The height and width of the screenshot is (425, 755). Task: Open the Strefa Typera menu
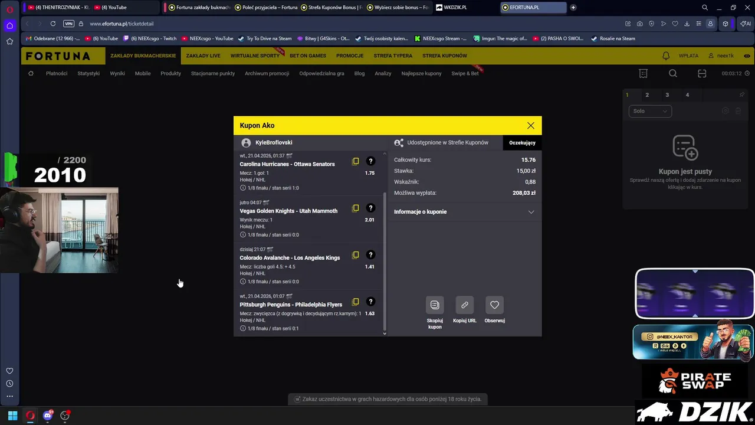pyautogui.click(x=393, y=55)
